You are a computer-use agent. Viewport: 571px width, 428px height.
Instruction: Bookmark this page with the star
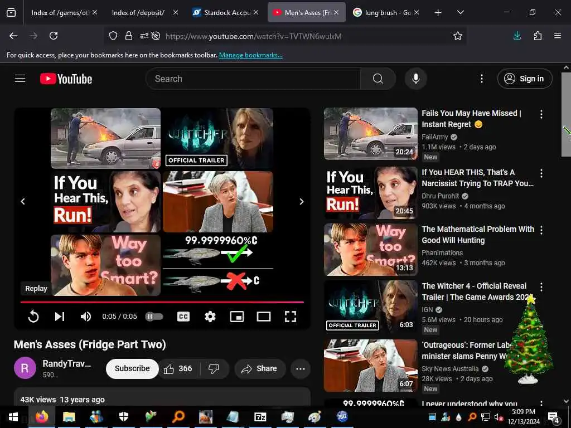(x=458, y=36)
